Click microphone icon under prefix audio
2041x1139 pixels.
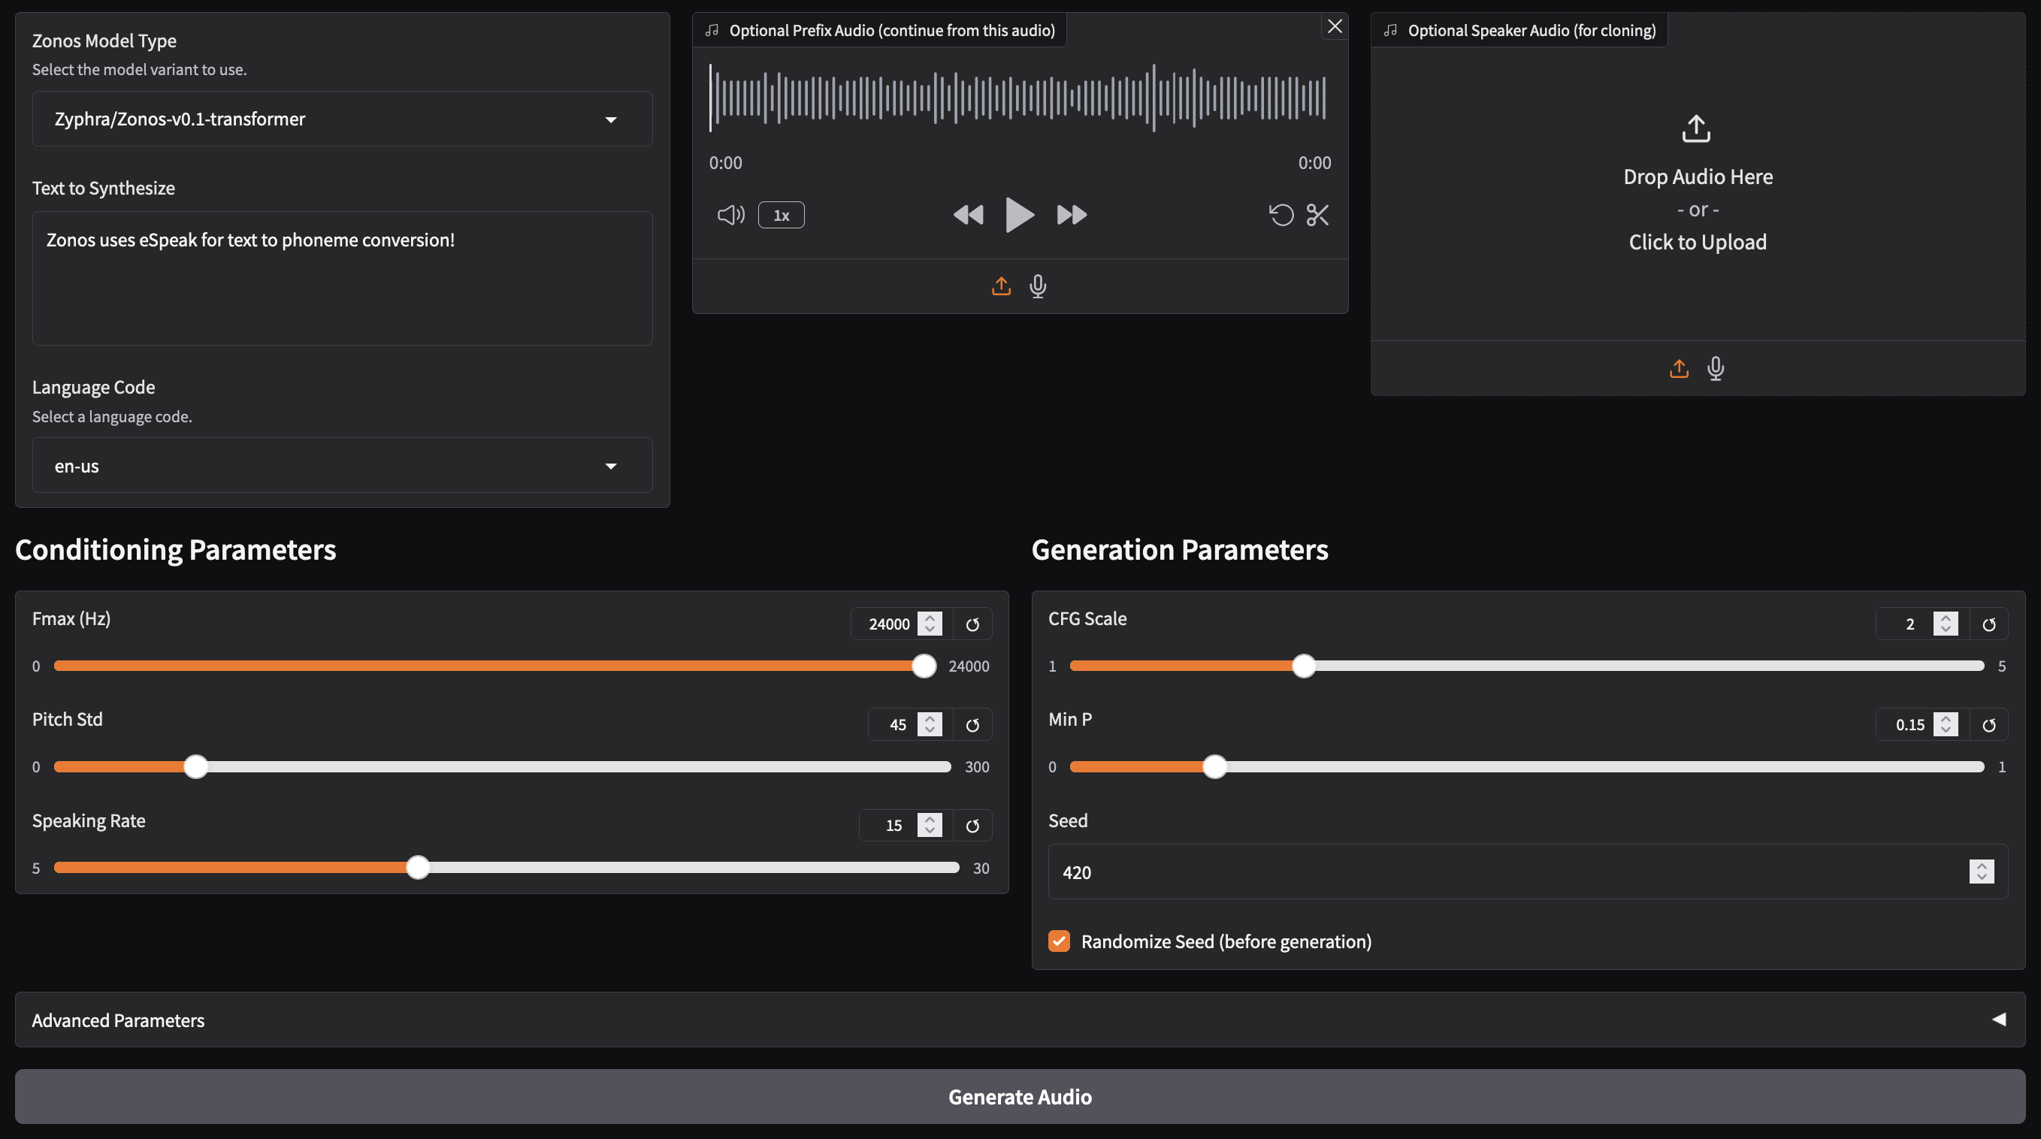1038,286
